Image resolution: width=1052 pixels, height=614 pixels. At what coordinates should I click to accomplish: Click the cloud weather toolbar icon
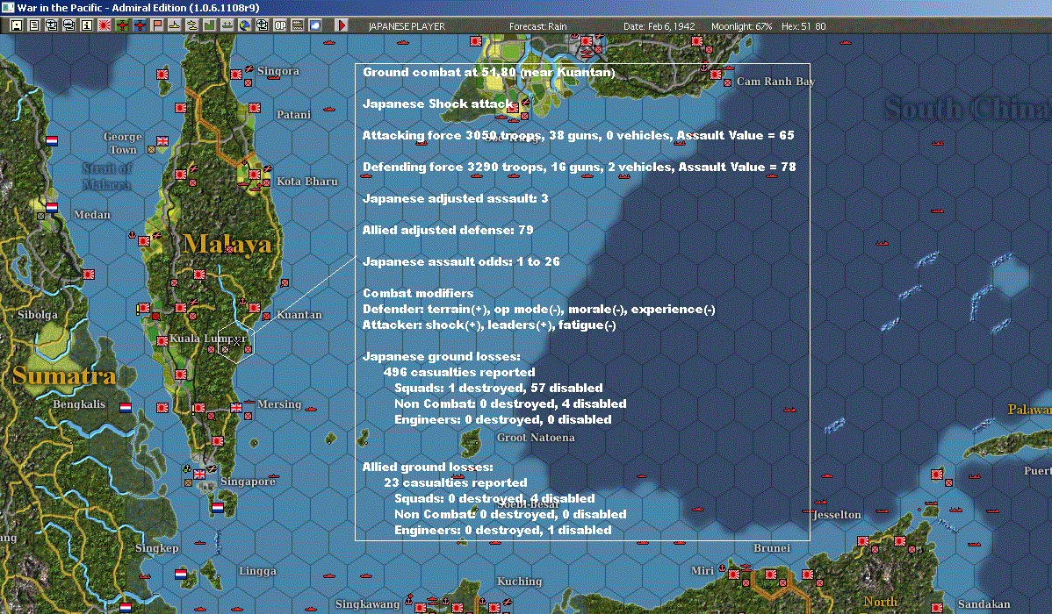coord(314,25)
